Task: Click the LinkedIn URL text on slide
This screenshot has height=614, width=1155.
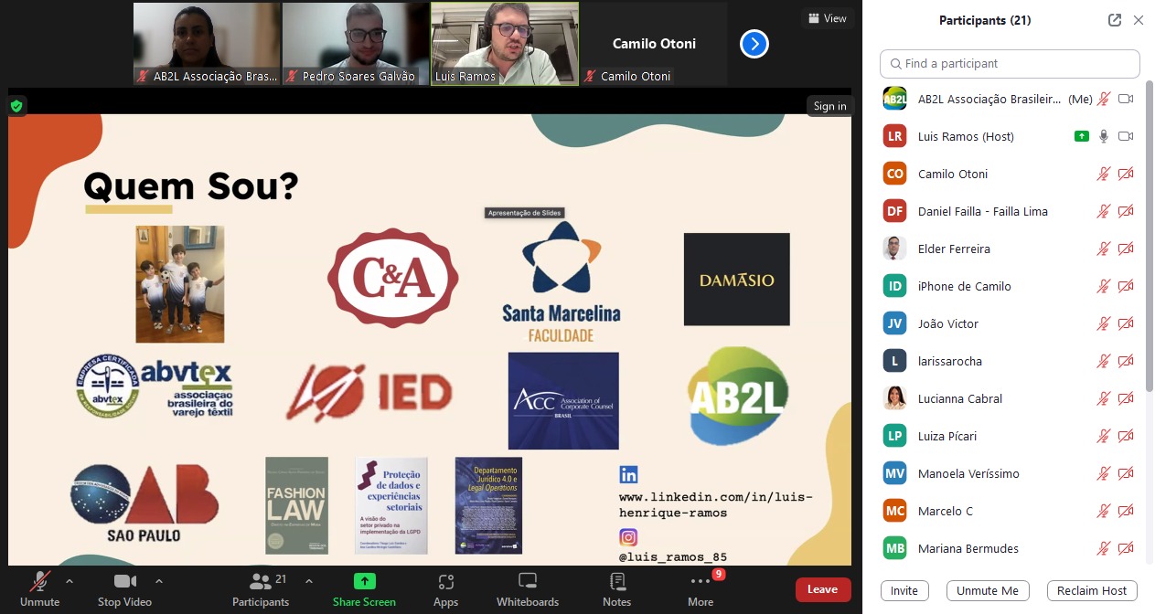Action: [x=715, y=504]
